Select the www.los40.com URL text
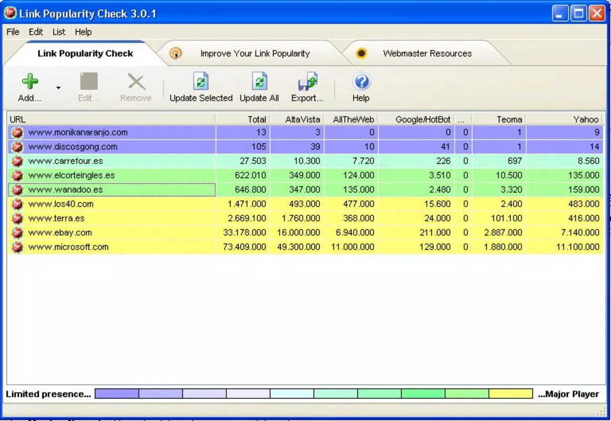Image resolution: width=611 pixels, height=421 pixels. click(61, 204)
